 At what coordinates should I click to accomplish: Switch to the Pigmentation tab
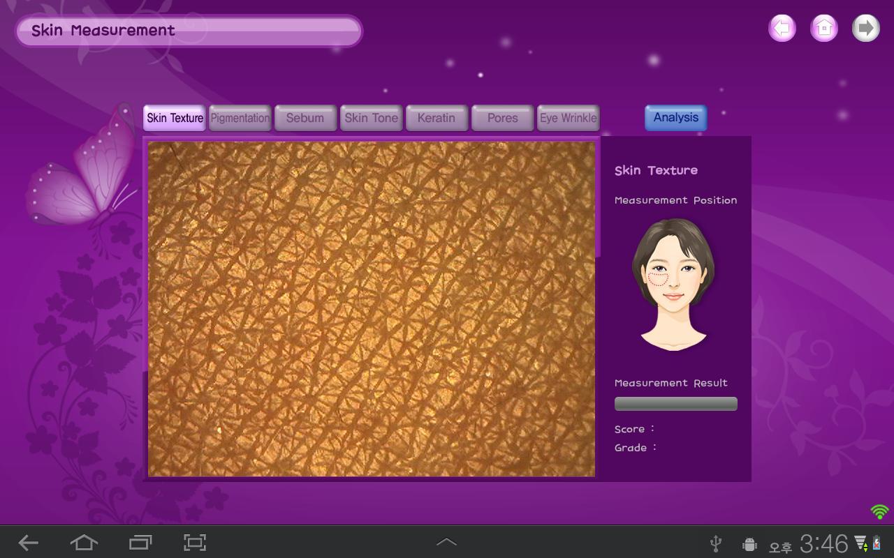coord(240,118)
